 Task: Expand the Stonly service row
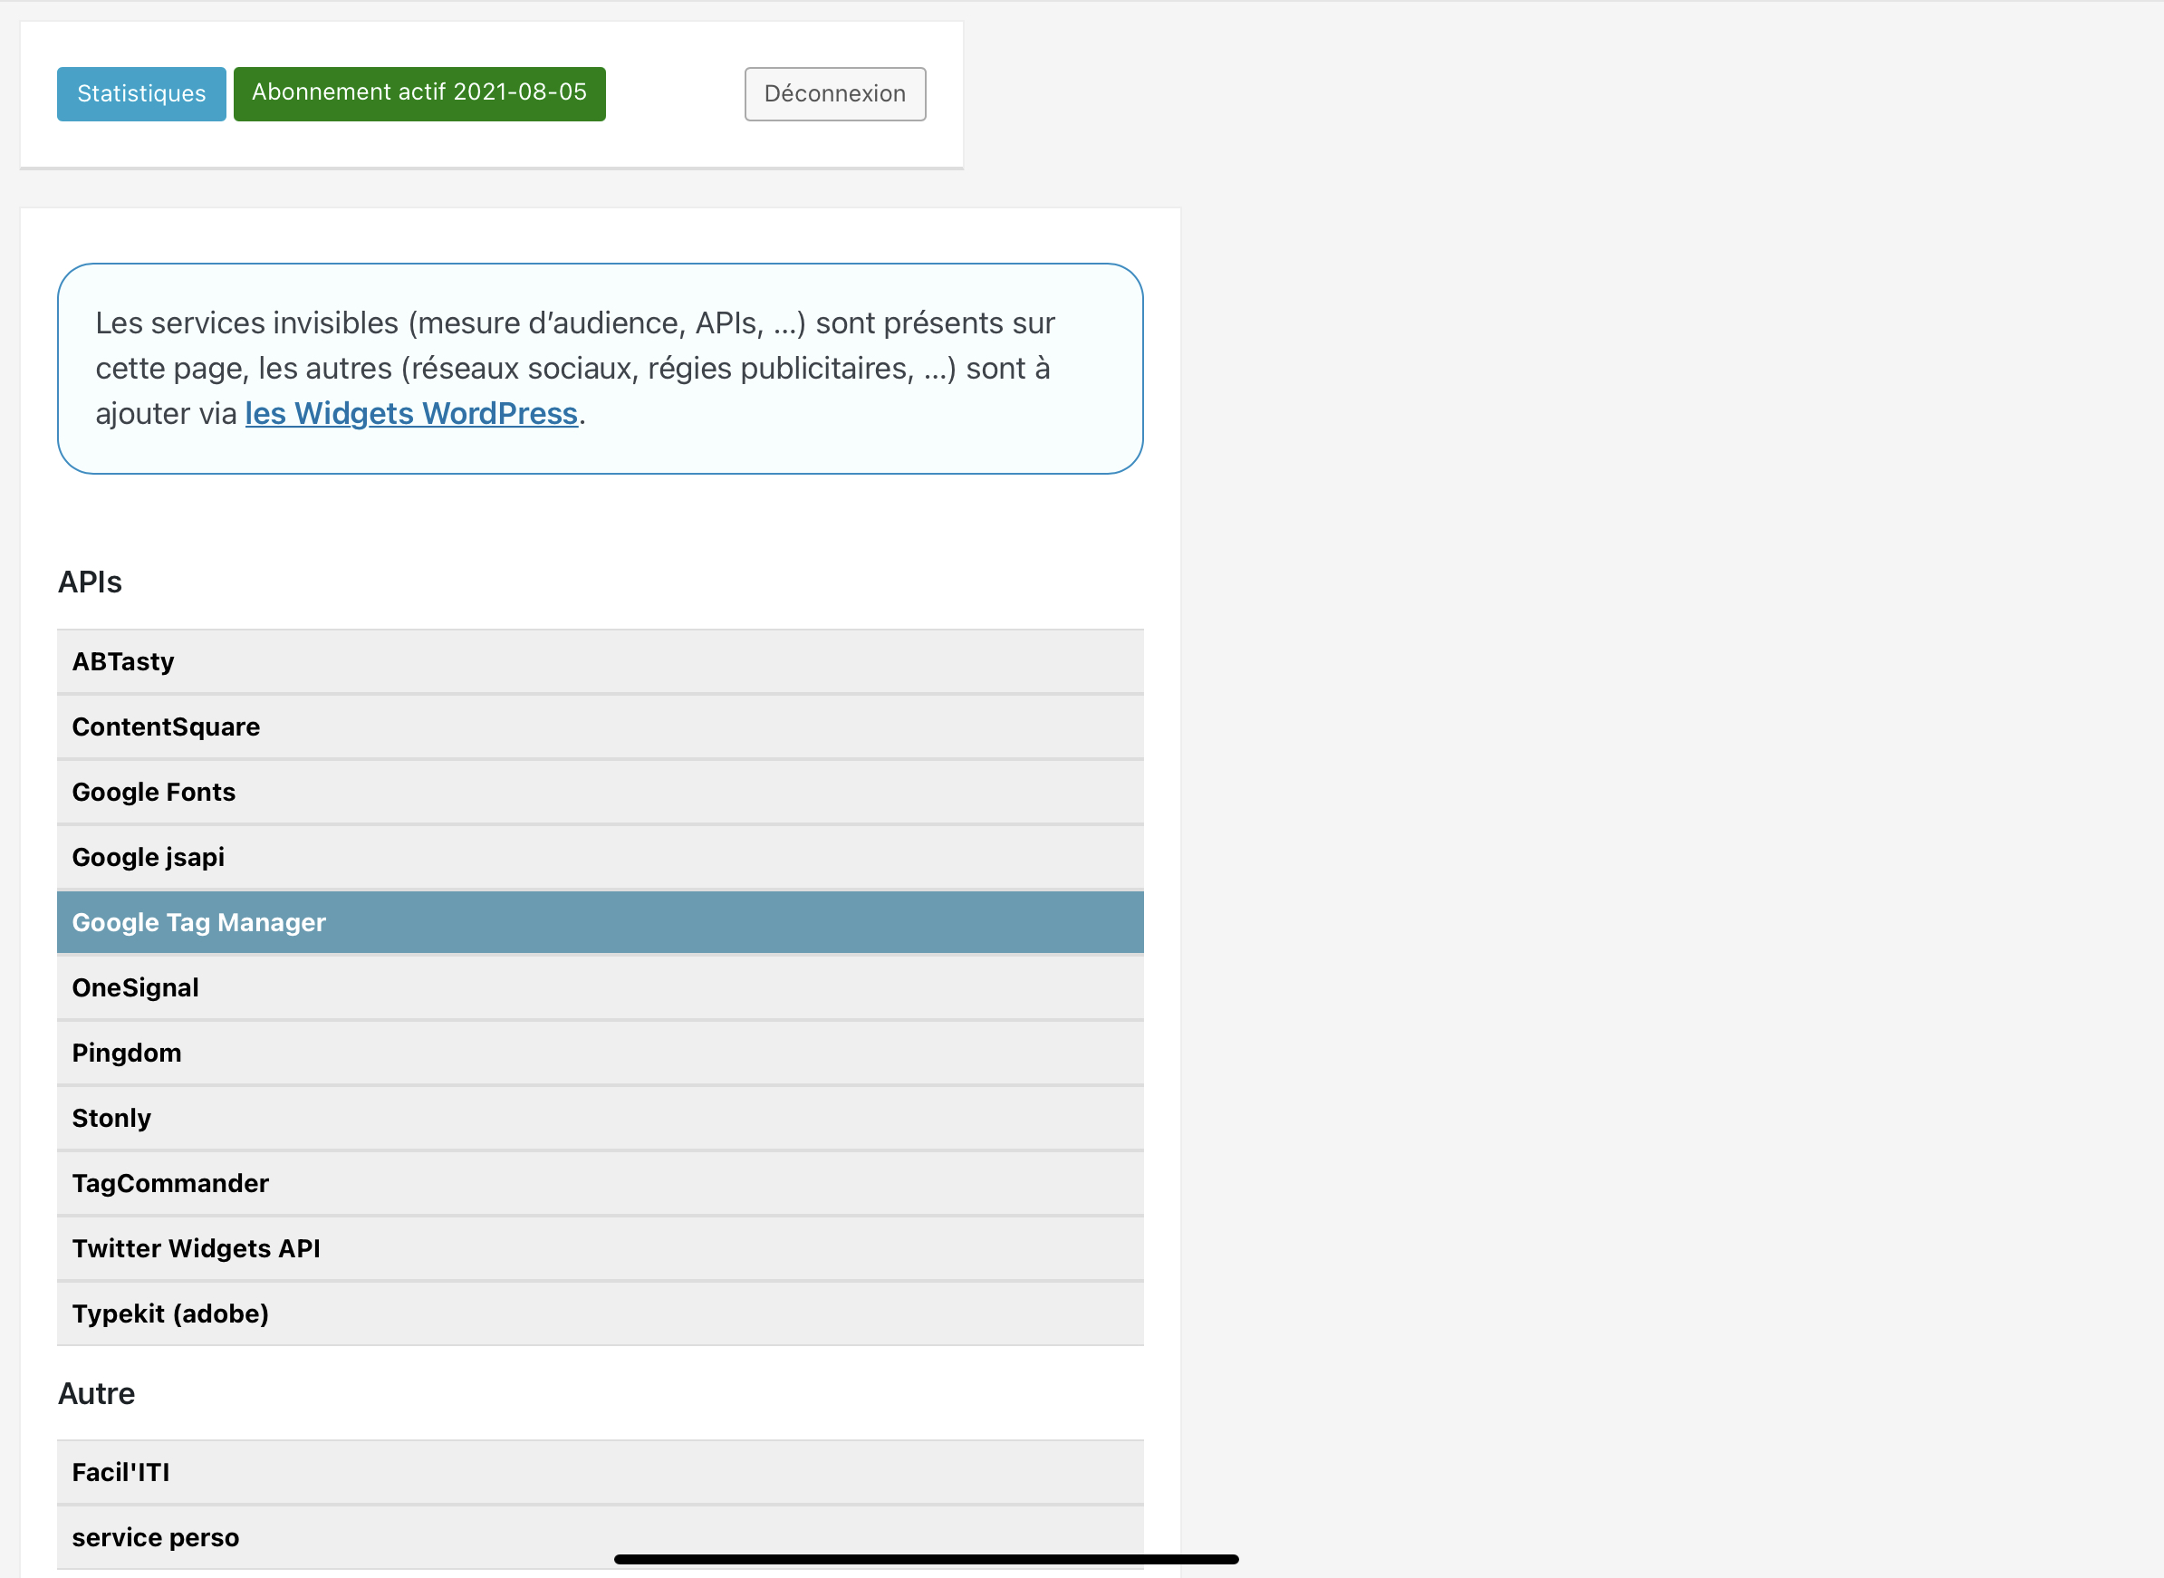[600, 1118]
